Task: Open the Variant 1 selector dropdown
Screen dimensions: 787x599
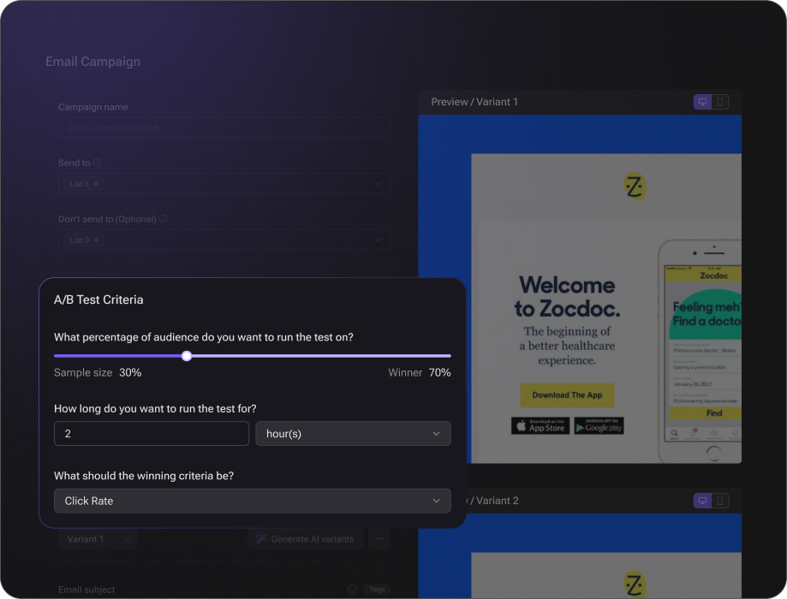Action: [98, 539]
